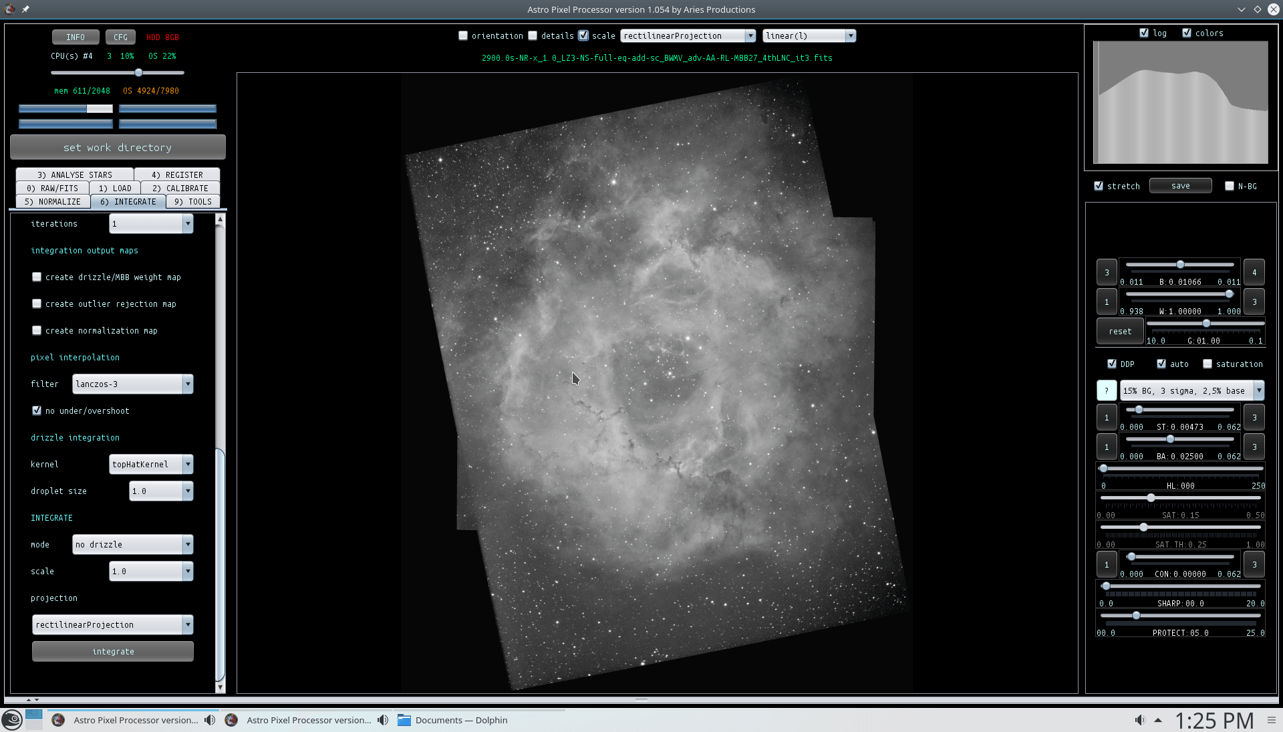Click the left 1 button beside the W slider
1283x732 pixels.
(x=1107, y=301)
